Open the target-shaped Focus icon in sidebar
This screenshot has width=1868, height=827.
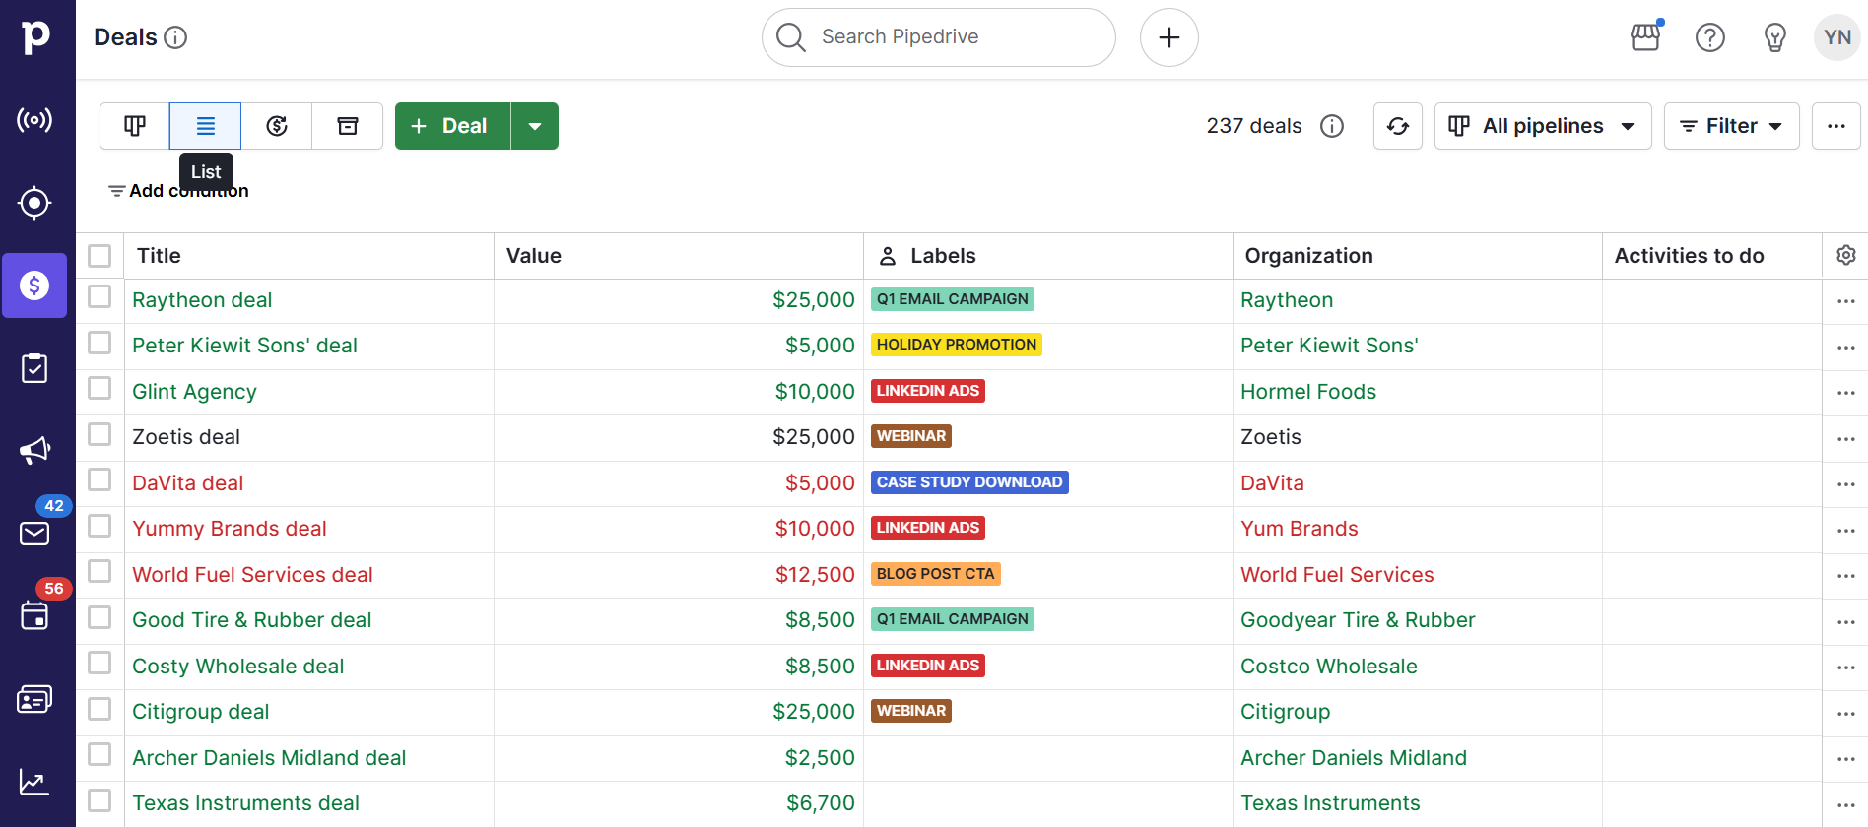[x=34, y=203]
